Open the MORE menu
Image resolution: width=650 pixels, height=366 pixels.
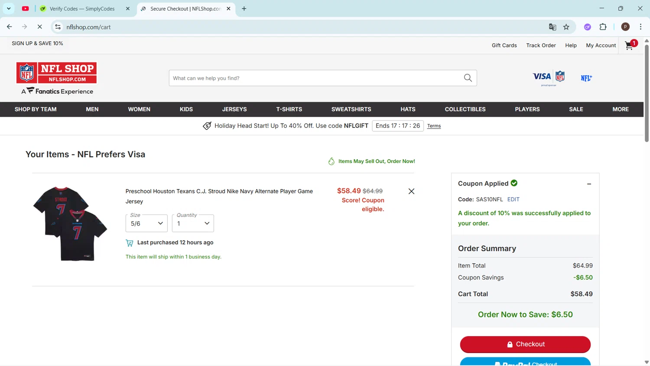(621, 109)
